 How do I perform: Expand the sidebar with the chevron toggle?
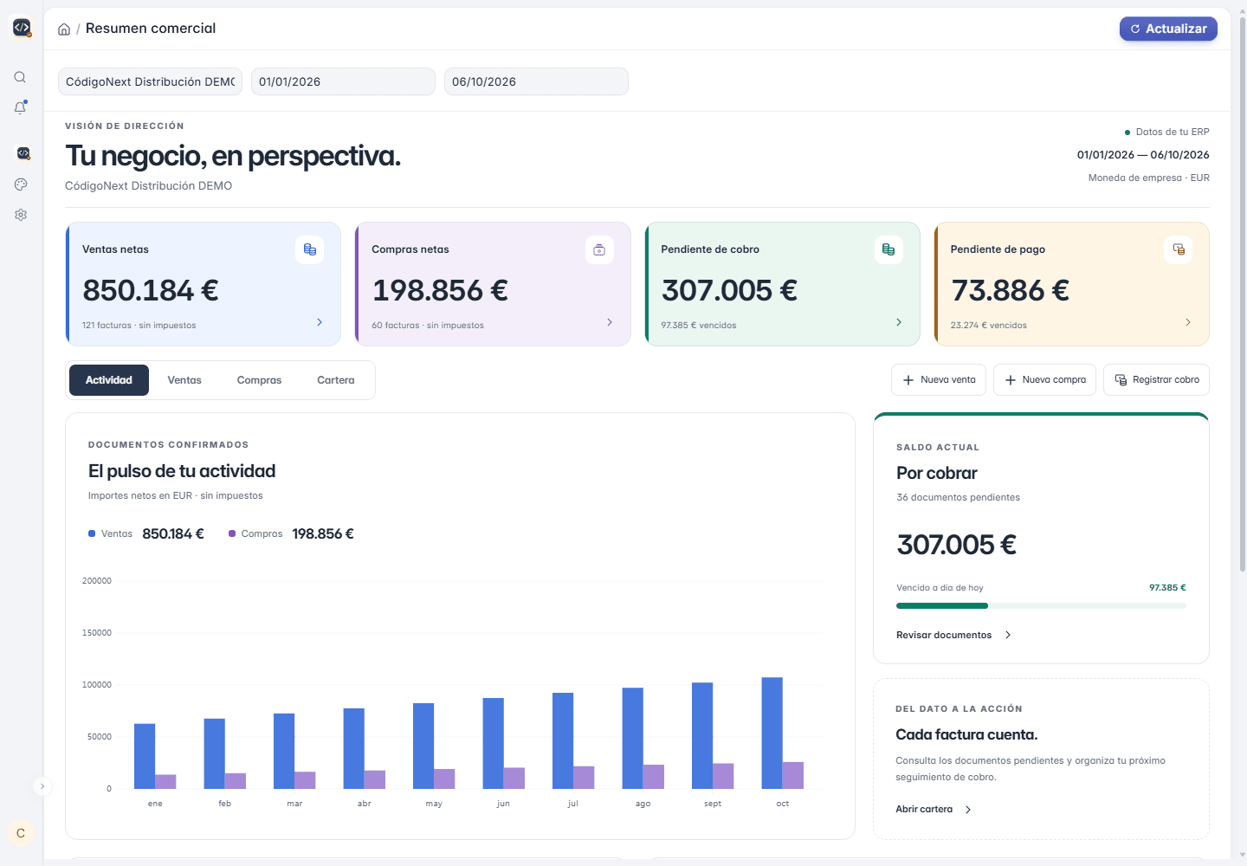click(42, 786)
